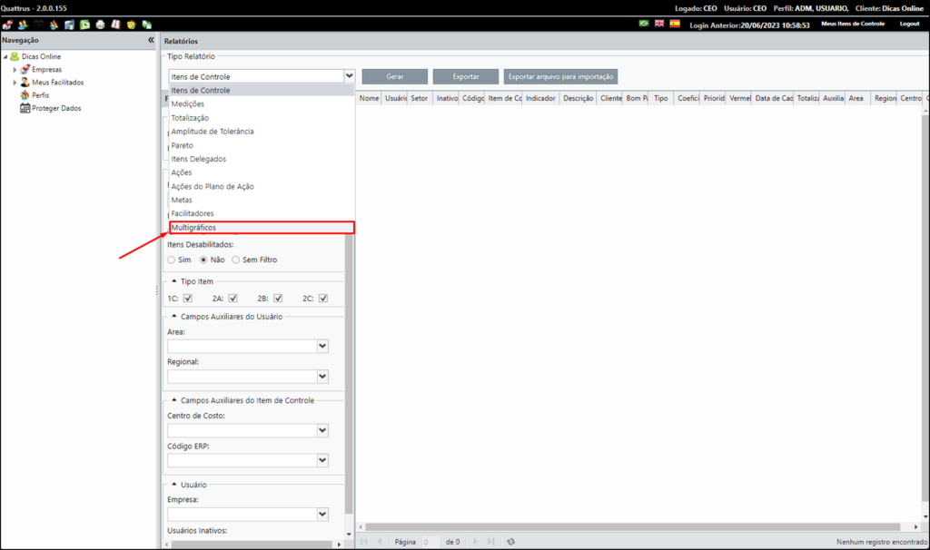Click the Gerar button
Viewport: 930px width, 550px height.
tap(394, 76)
